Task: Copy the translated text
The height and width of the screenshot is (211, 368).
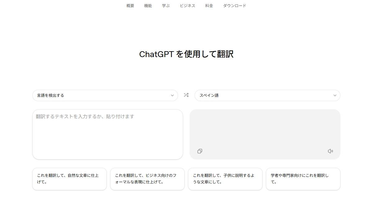Action: (x=200, y=151)
